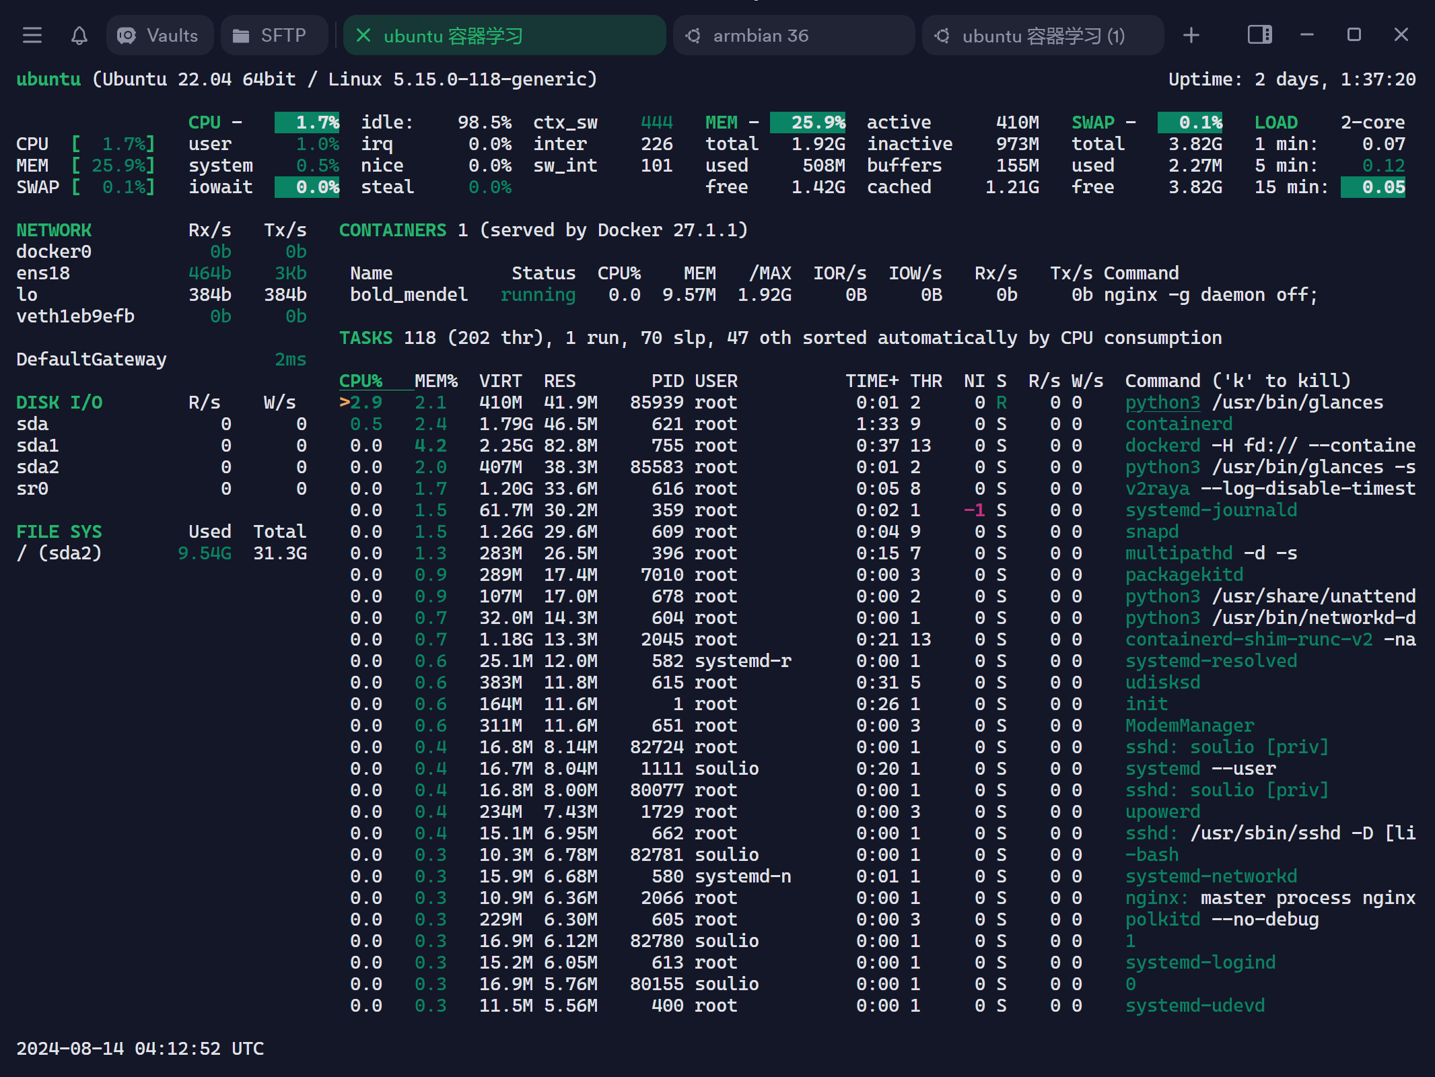Click the highlighted MEM 25.9% value

tap(808, 123)
